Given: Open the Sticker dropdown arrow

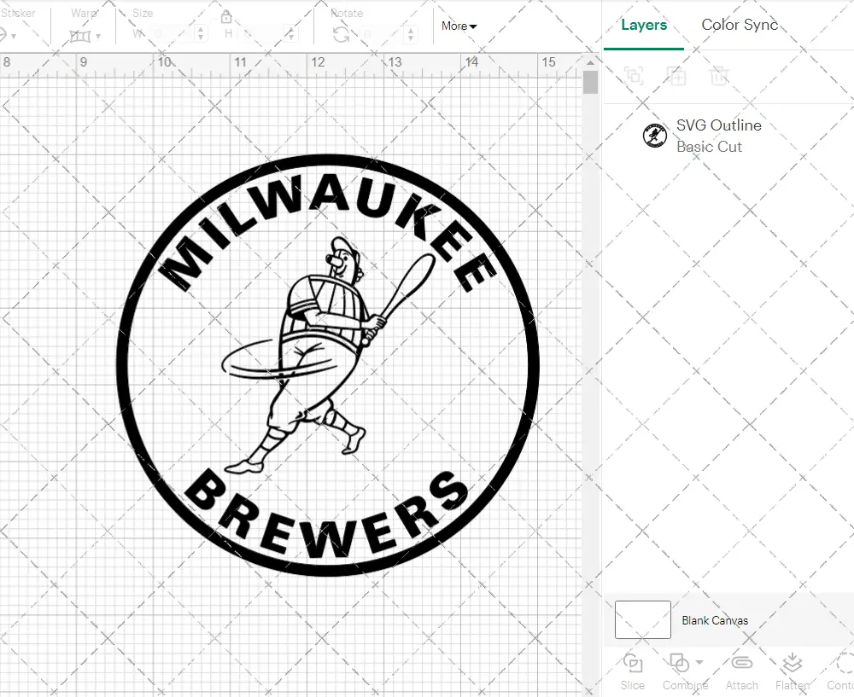Looking at the screenshot, I should coord(14,37).
